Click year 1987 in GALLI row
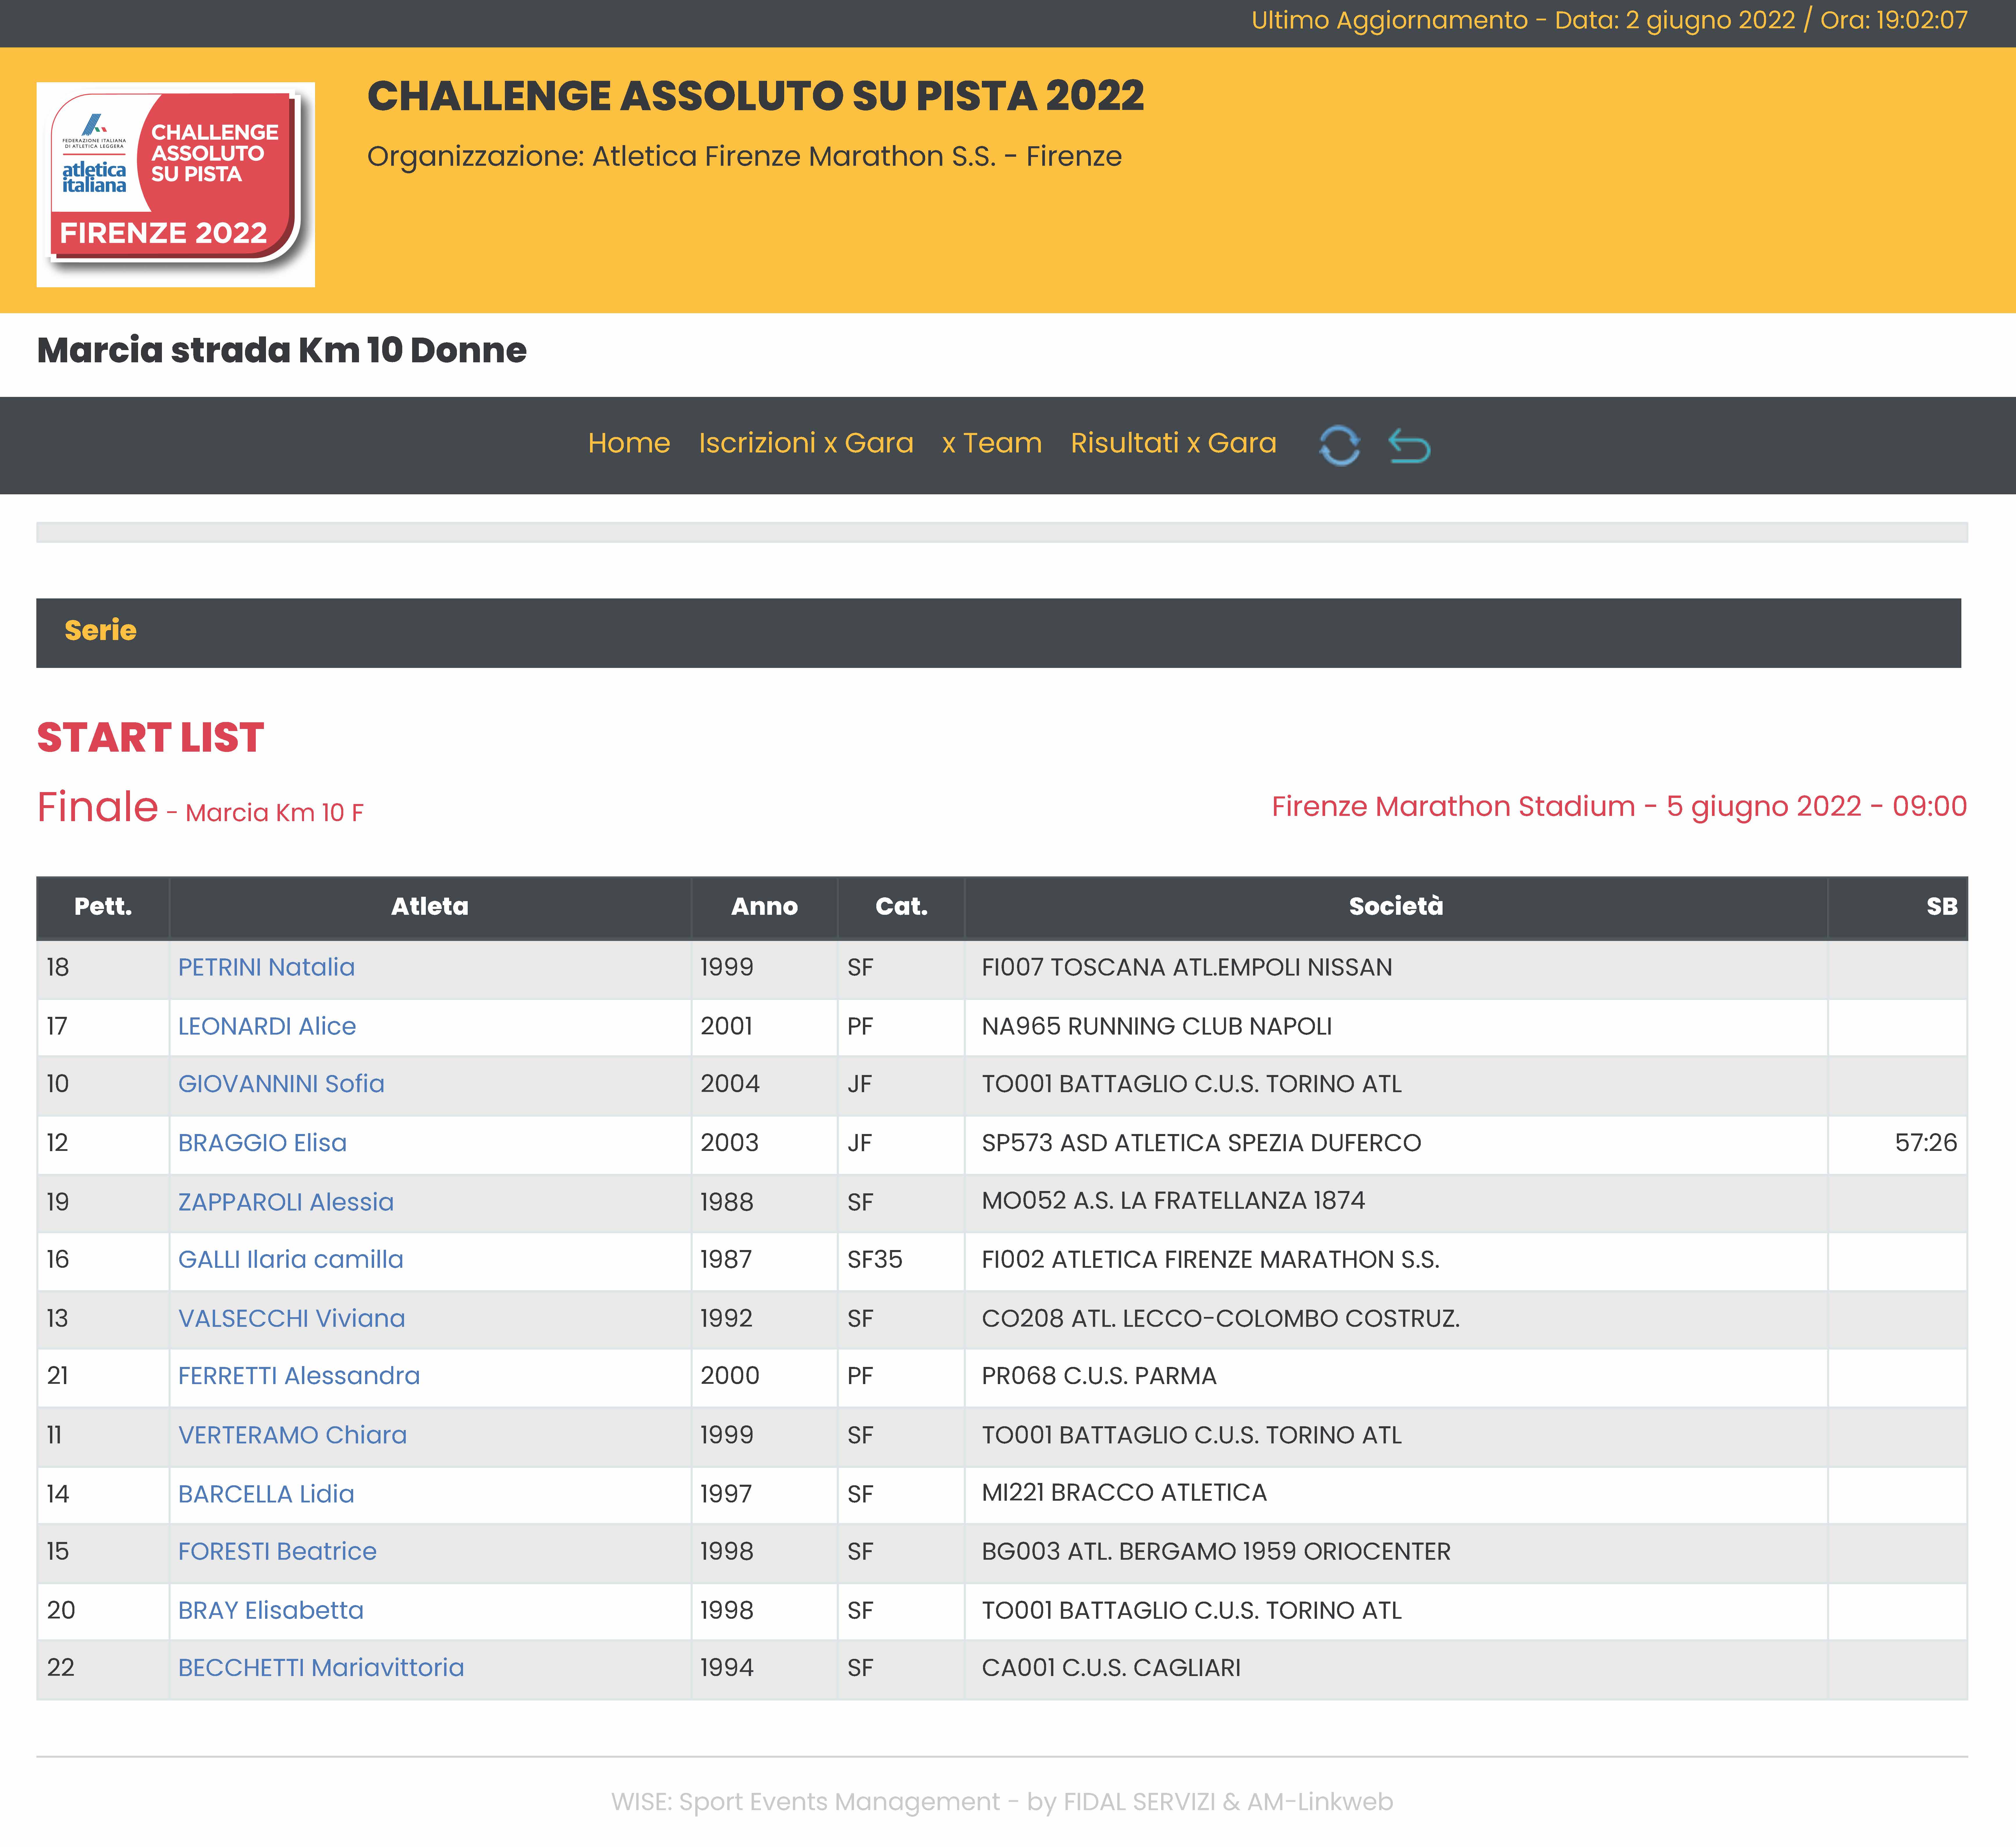This screenshot has width=2016, height=1847. (x=726, y=1260)
